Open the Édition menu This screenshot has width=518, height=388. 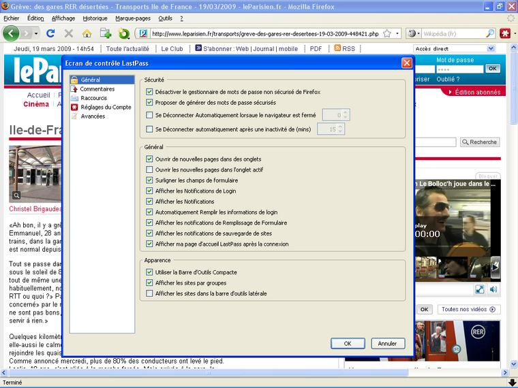pos(35,18)
